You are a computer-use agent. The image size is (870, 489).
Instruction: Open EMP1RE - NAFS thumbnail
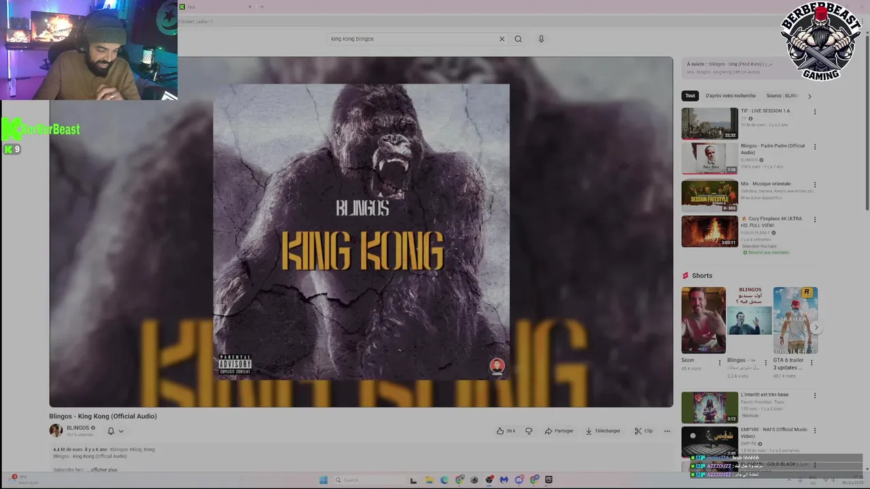[x=710, y=442]
